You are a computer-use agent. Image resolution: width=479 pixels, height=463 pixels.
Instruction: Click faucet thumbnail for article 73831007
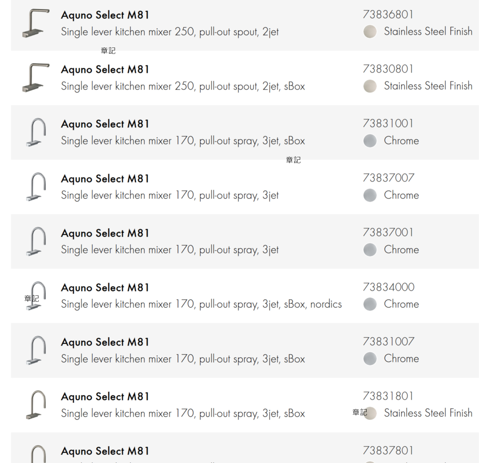[36, 350]
